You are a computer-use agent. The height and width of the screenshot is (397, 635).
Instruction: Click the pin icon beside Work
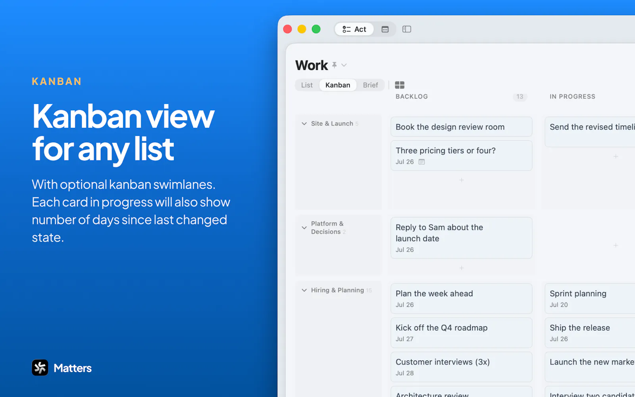pyautogui.click(x=335, y=65)
